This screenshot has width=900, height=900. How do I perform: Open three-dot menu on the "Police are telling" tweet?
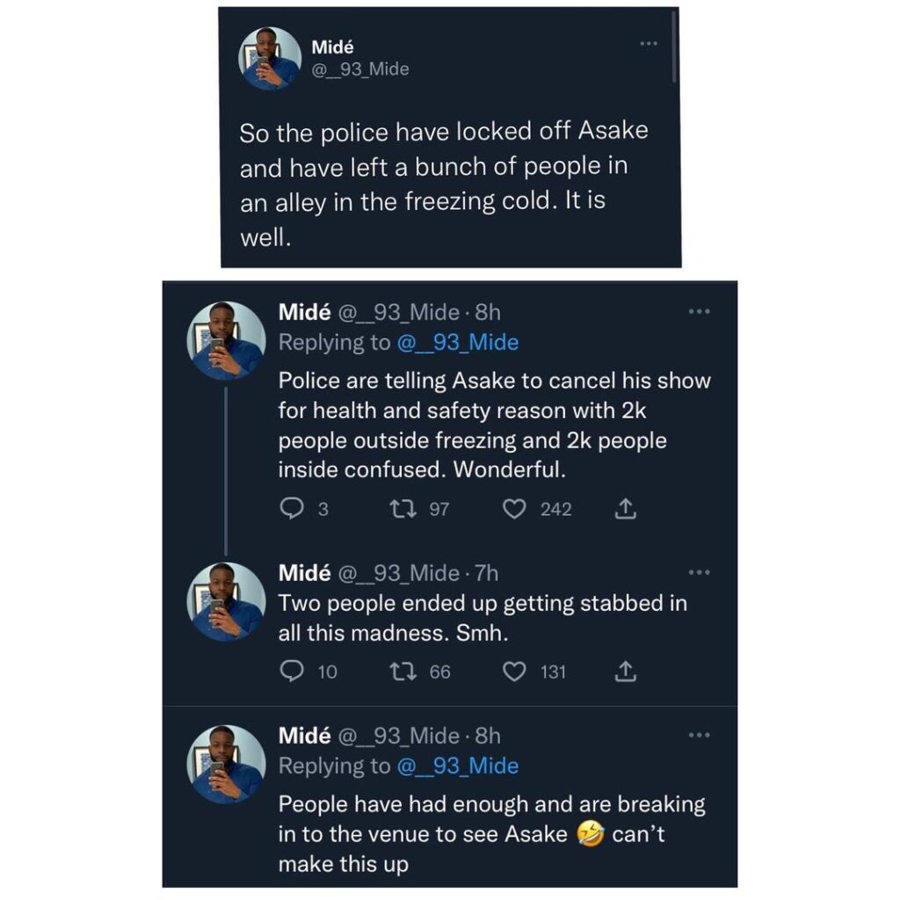pos(699,311)
